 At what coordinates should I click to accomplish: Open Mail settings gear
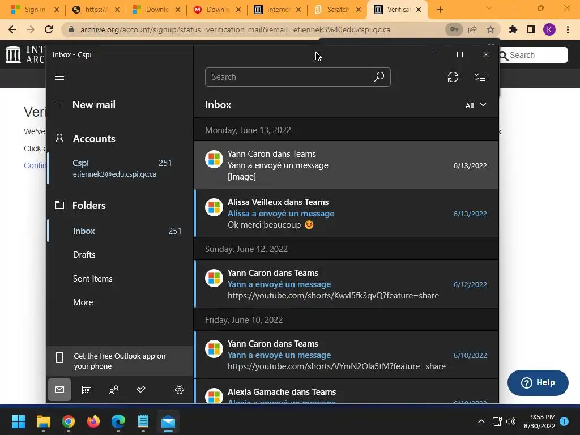point(180,390)
